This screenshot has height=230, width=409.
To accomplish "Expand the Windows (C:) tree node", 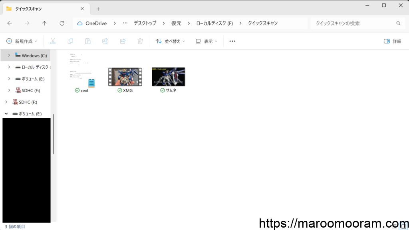I will [x=9, y=55].
